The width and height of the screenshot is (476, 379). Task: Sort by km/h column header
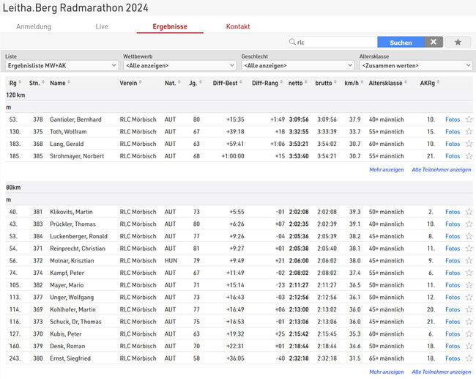354,83
